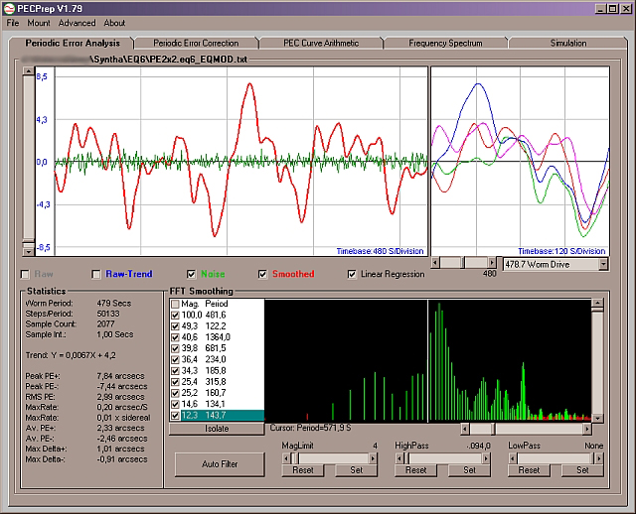Click the PECPrep application icon in title bar

pos(9,8)
